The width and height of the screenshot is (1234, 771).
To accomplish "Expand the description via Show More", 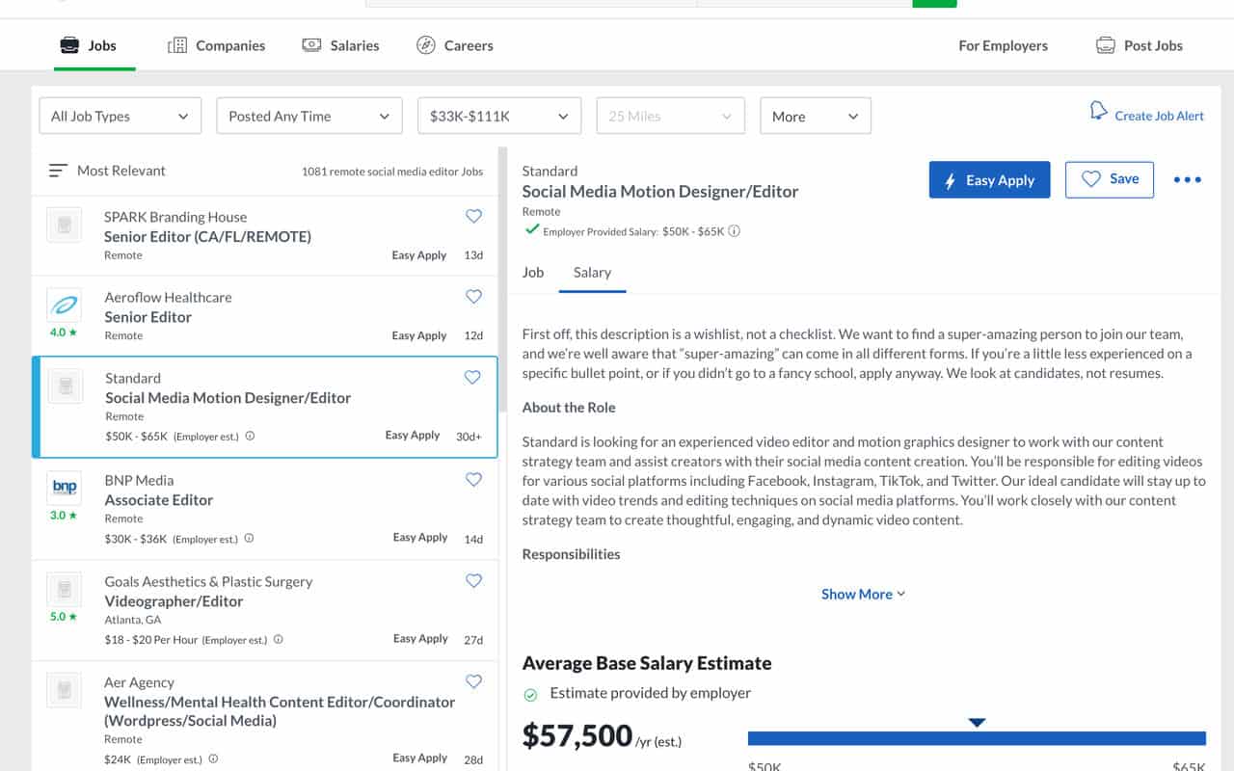I will [x=863, y=594].
